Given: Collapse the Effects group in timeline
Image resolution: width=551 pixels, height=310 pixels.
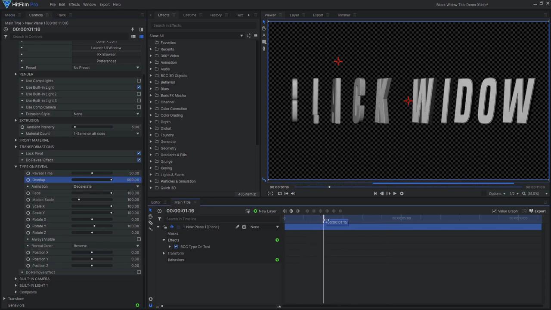Looking at the screenshot, I should [x=164, y=240].
